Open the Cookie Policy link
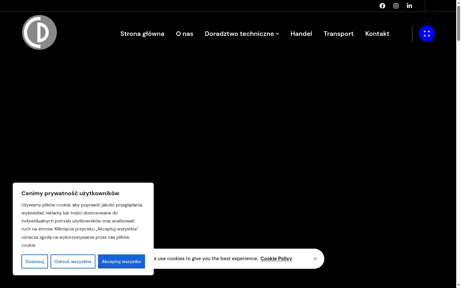The width and height of the screenshot is (461, 288). [276, 259]
